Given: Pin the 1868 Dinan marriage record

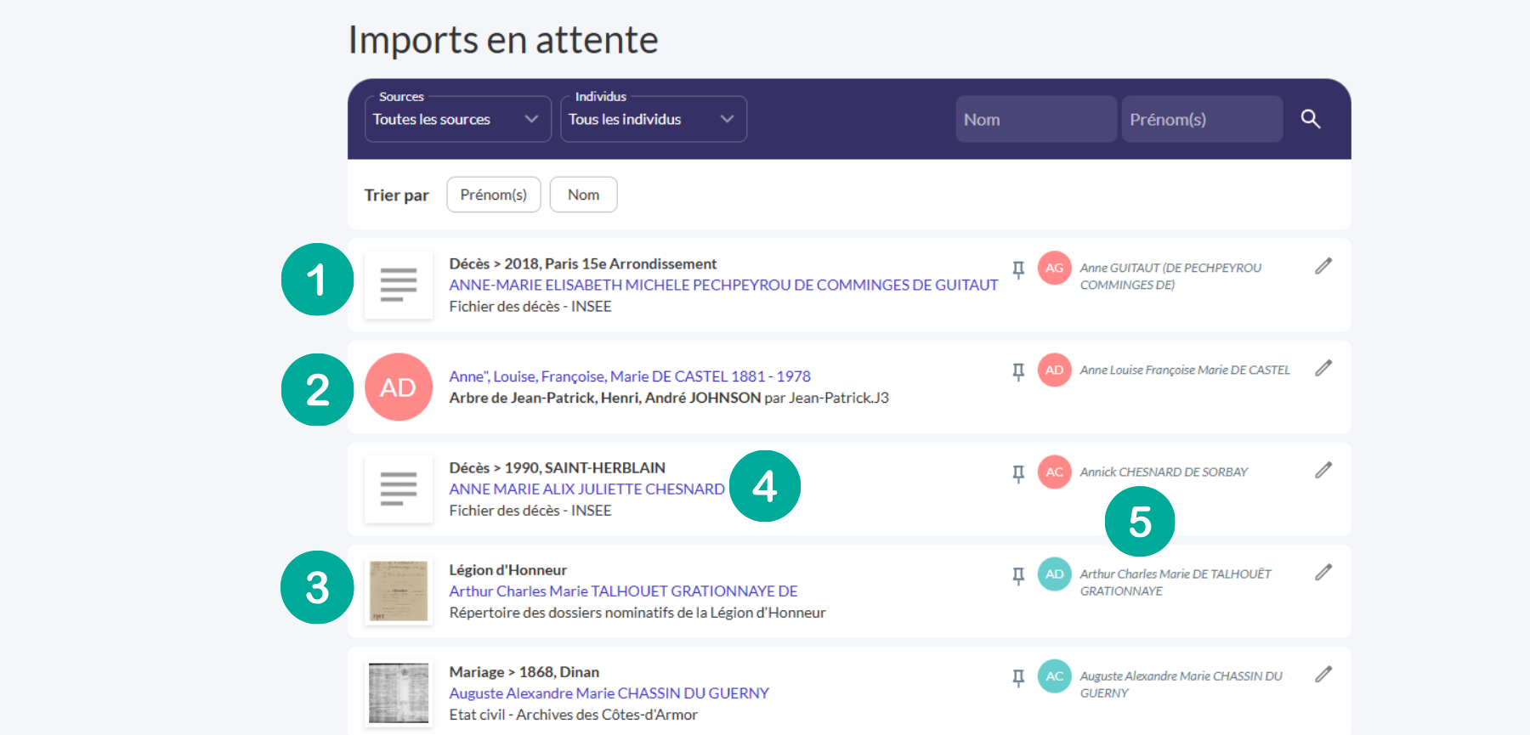Looking at the screenshot, I should (1017, 678).
